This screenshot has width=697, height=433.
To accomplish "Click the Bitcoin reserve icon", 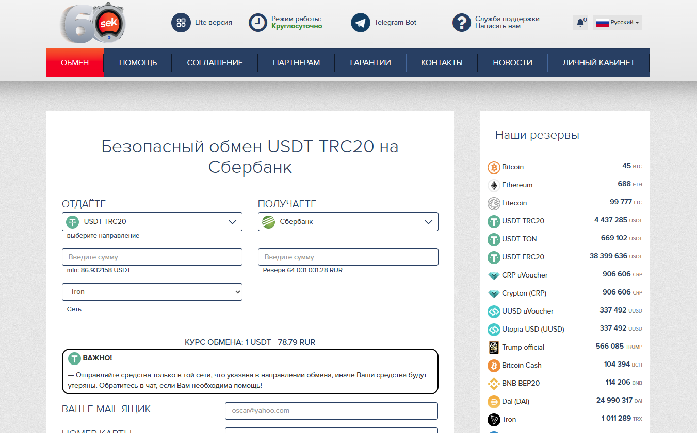I will click(x=494, y=167).
